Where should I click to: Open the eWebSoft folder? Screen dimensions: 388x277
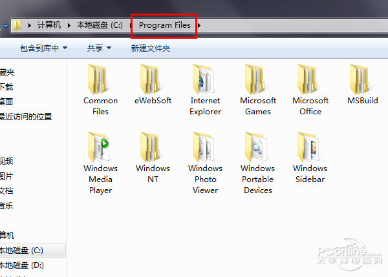click(x=153, y=80)
